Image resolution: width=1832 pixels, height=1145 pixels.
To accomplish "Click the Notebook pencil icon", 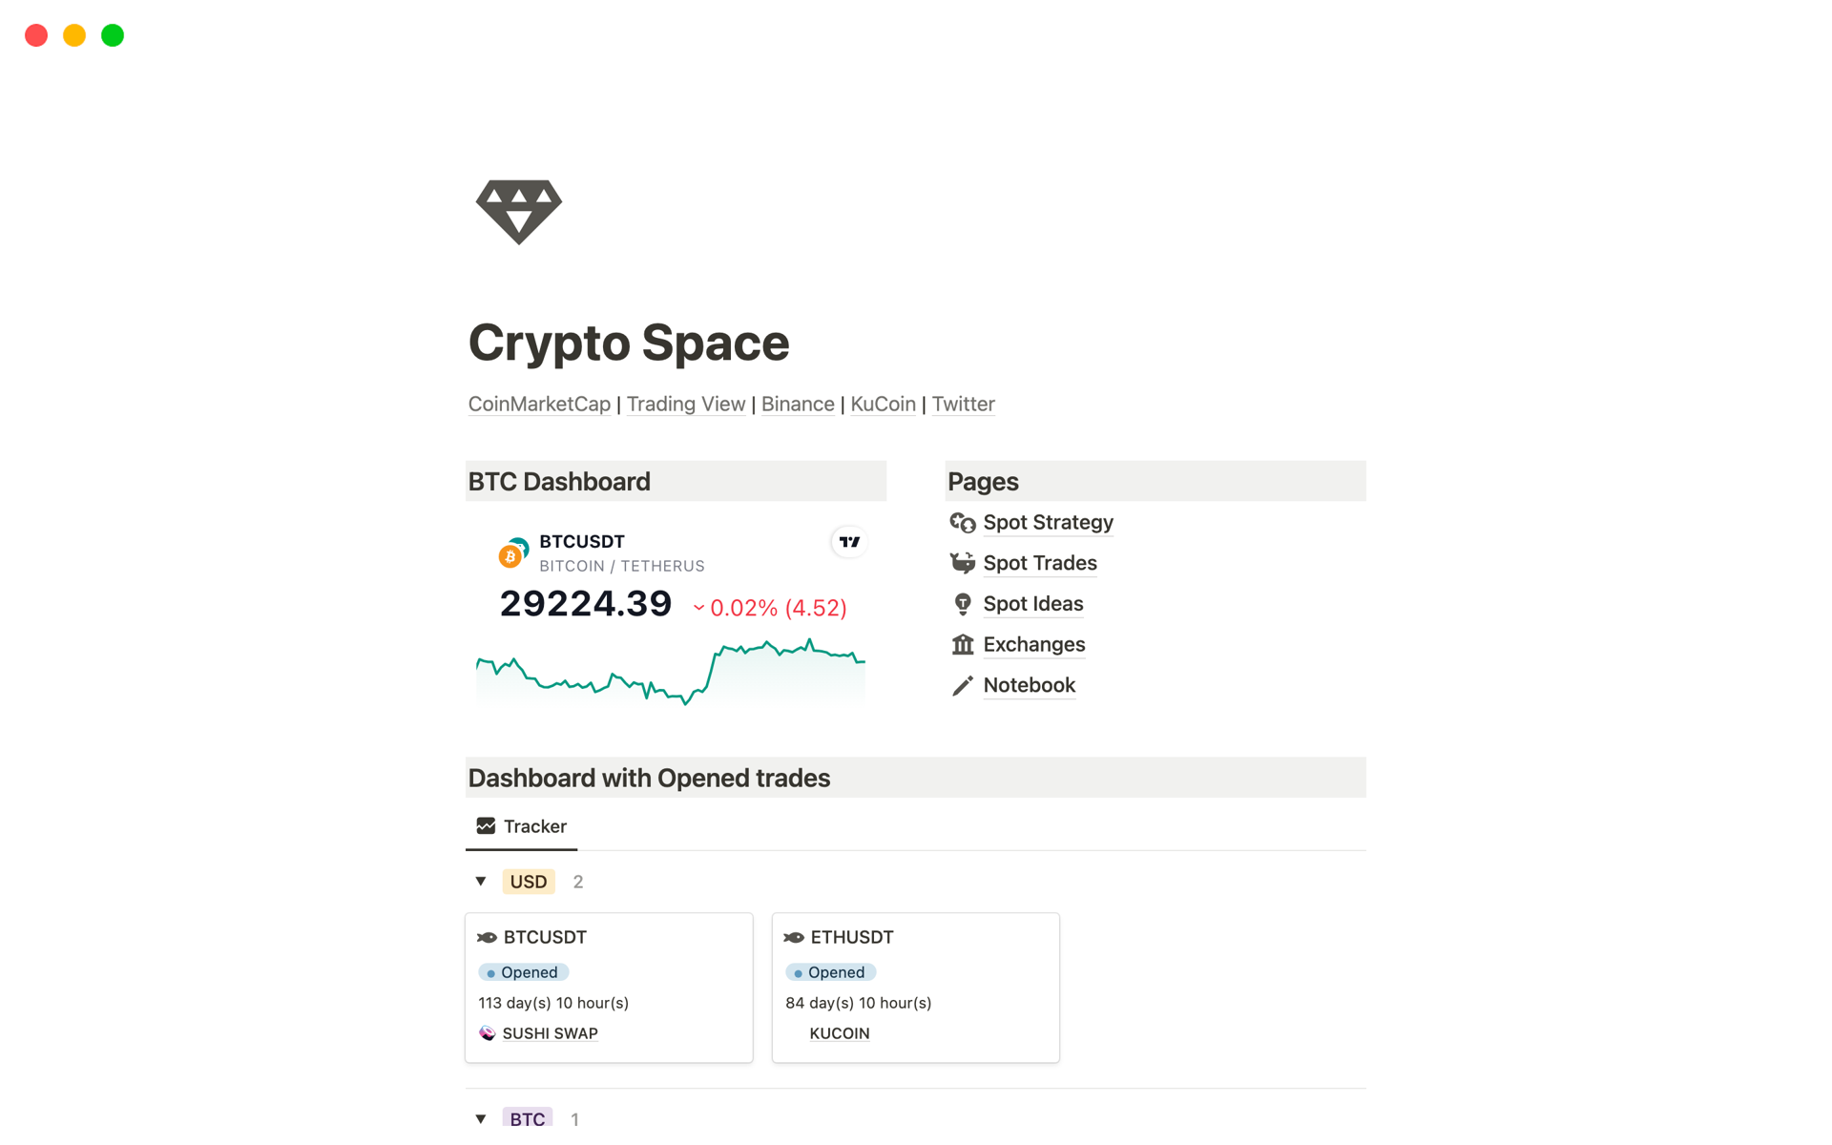I will point(963,685).
